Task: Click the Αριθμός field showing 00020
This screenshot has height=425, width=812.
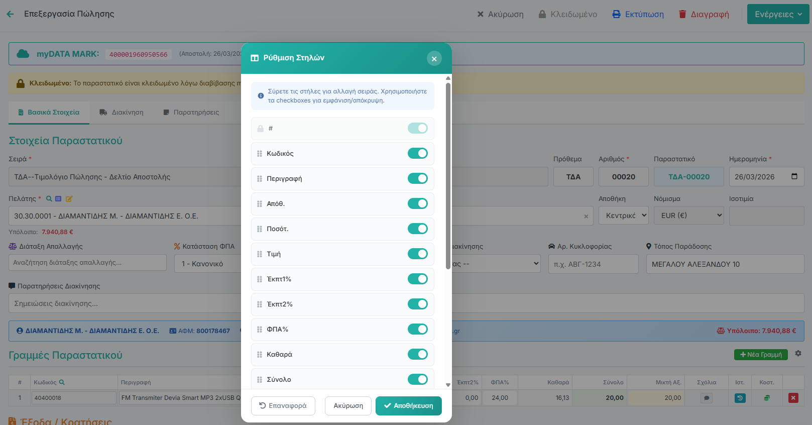Action: [x=624, y=177]
